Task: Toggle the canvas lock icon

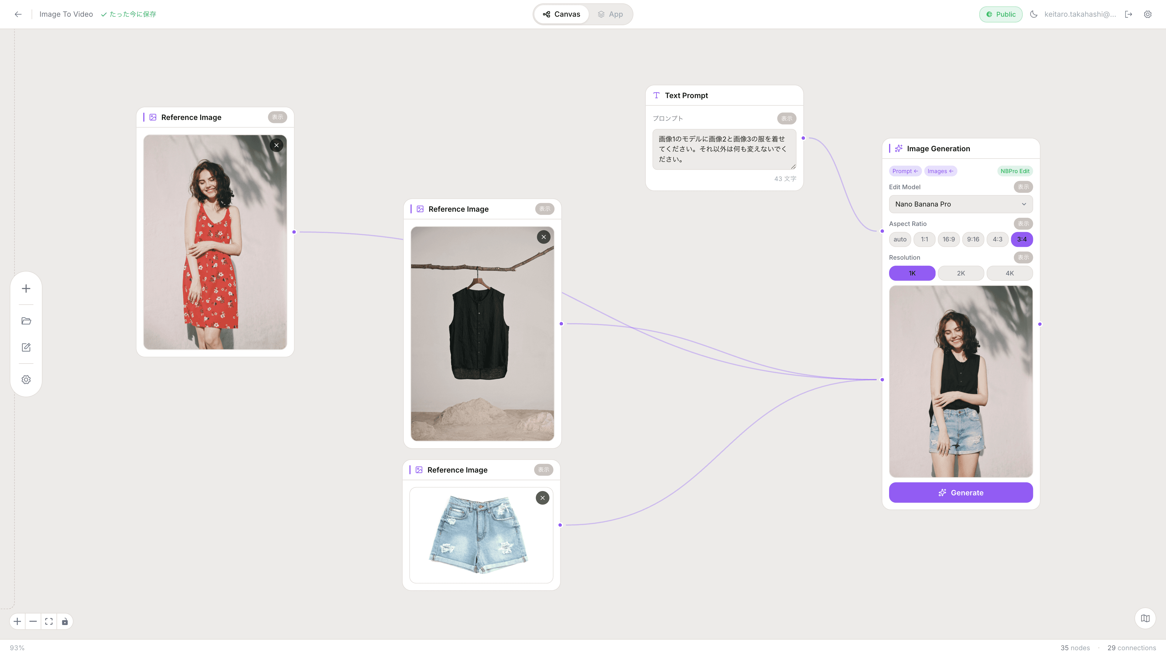Action: [65, 622]
